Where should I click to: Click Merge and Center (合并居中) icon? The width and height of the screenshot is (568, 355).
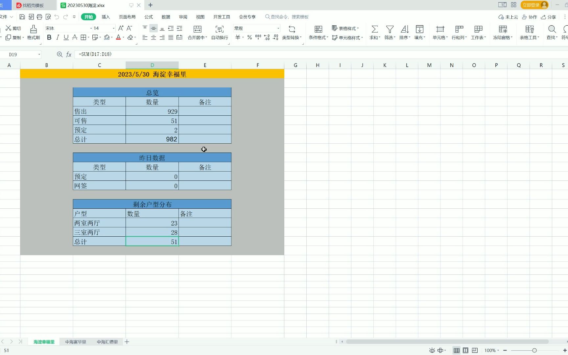coord(198,29)
